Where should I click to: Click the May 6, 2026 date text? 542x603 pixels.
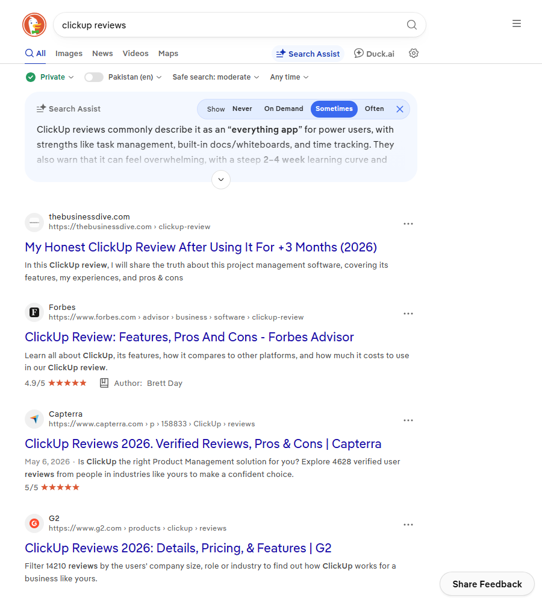pyautogui.click(x=47, y=462)
